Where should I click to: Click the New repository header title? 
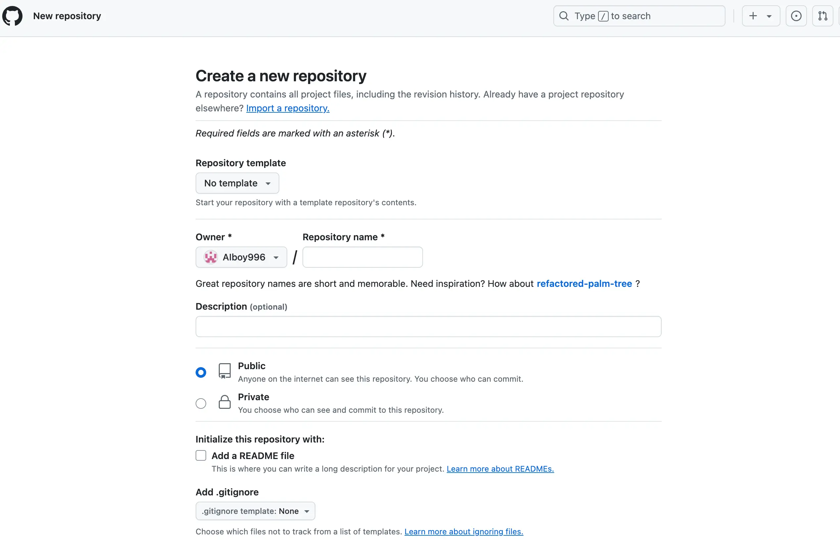(x=67, y=16)
